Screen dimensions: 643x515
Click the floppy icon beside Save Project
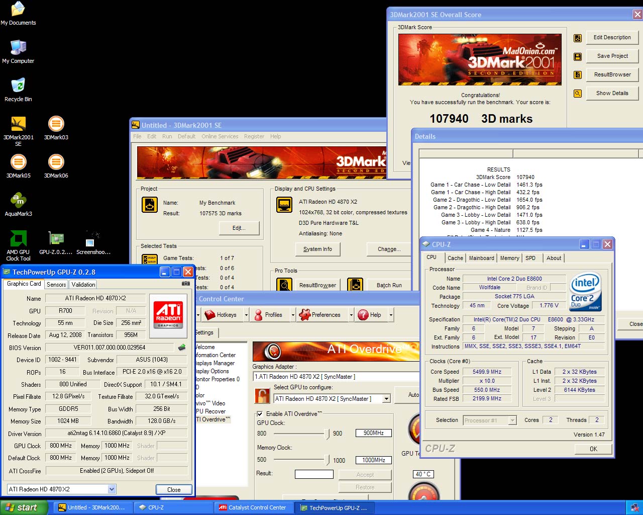point(578,56)
